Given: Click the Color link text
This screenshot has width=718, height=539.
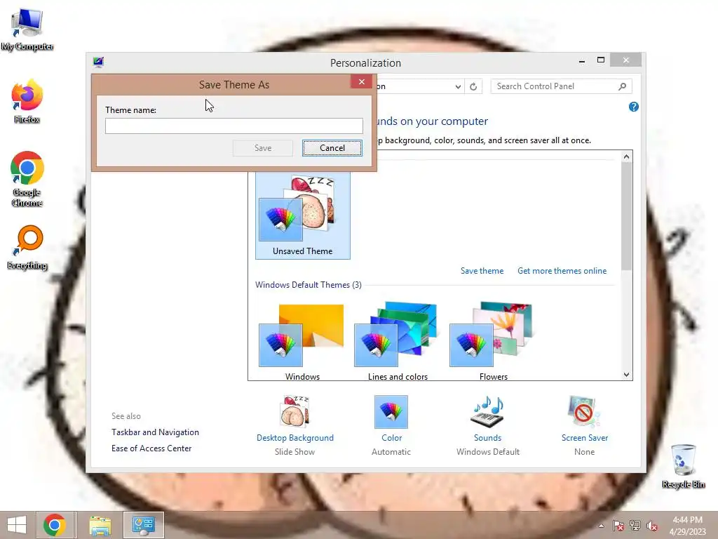Looking at the screenshot, I should coord(391,438).
